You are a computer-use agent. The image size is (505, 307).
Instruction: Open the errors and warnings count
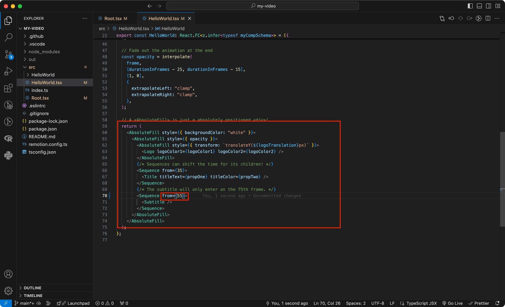click(105, 303)
